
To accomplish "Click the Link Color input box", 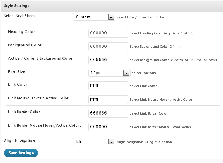I will (108, 86).
